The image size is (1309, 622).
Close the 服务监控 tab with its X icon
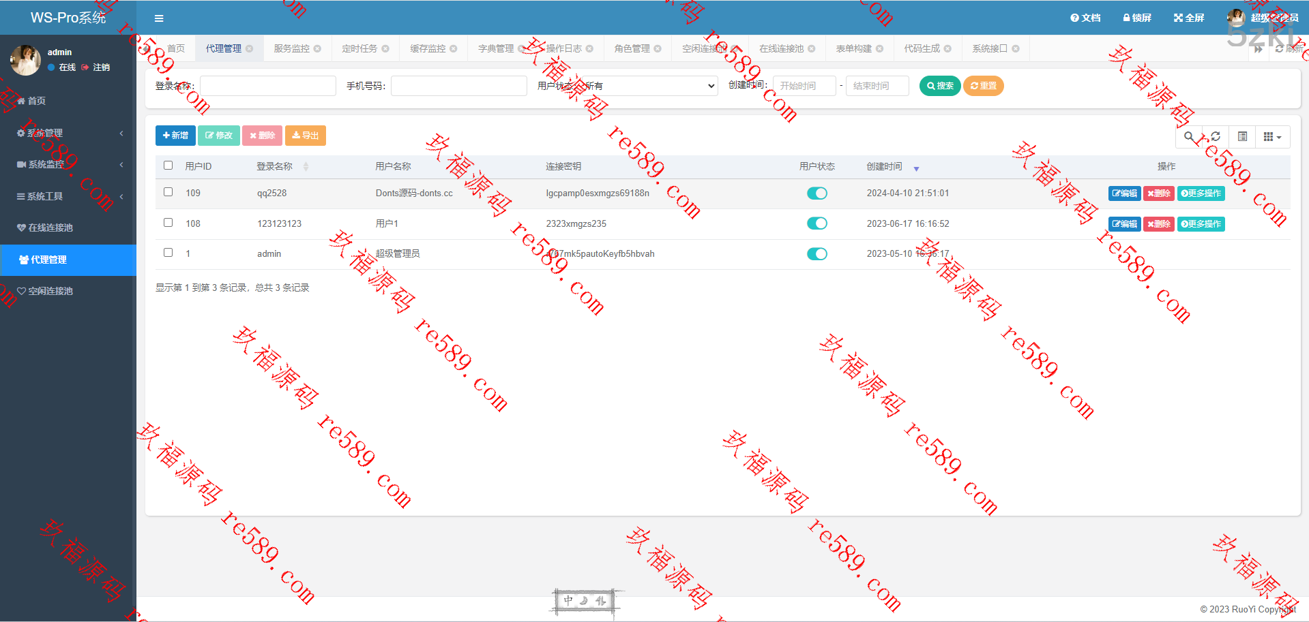click(x=317, y=49)
